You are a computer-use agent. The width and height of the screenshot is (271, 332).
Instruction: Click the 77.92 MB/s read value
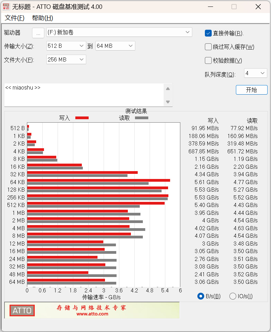pyautogui.click(x=244, y=128)
